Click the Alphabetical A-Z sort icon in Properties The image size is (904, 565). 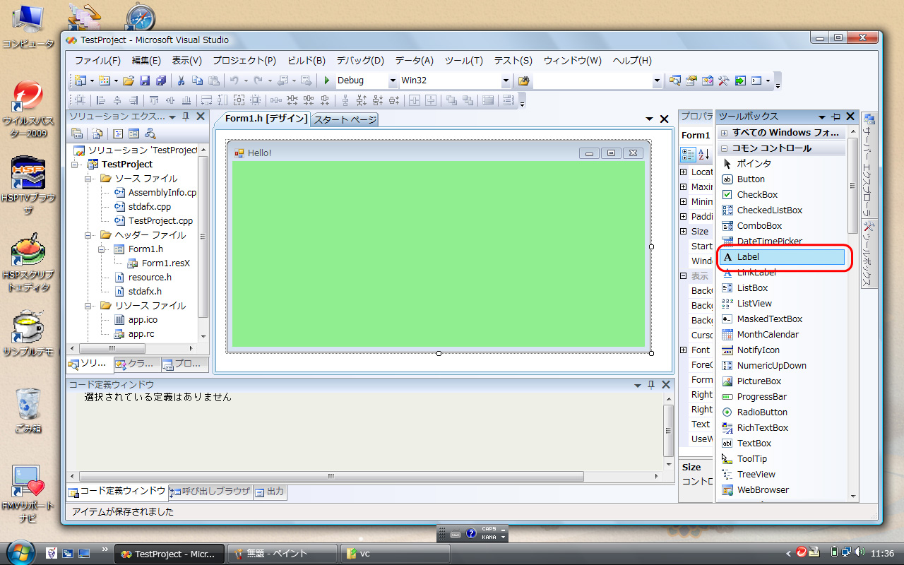pos(704,155)
